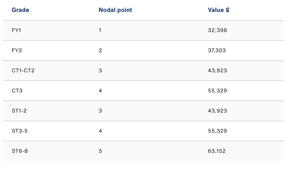Click the CT1-CT2 grade cell
Viewport: 296px width, 174px height.
(23, 70)
